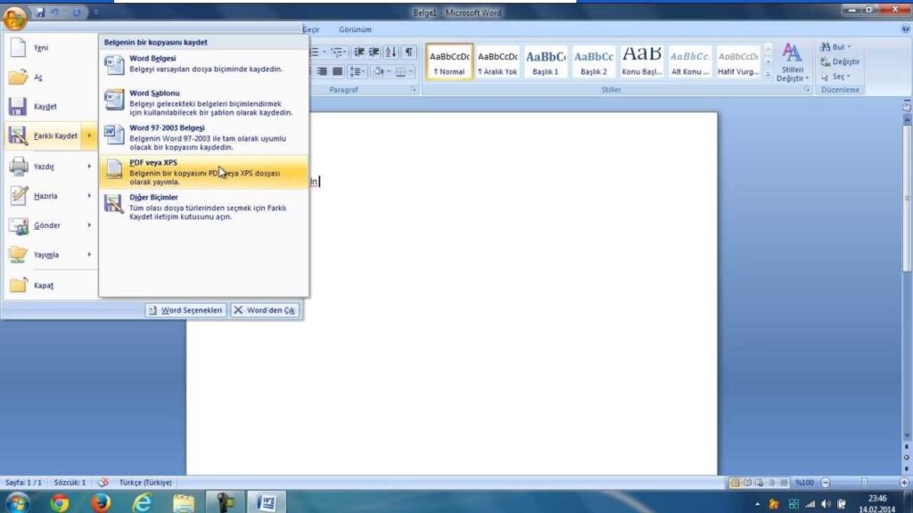Decrease paragraph indent
Screen dimensions: 913x513
[358, 53]
